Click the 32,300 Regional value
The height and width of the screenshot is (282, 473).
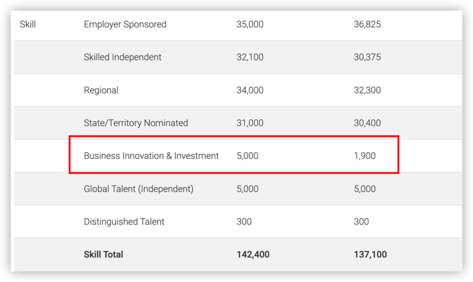point(367,90)
